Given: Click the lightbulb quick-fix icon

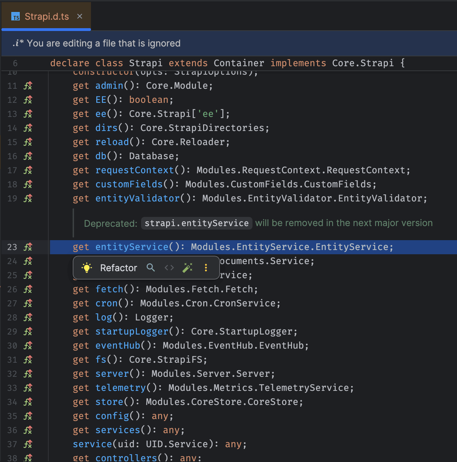Looking at the screenshot, I should click(86, 268).
